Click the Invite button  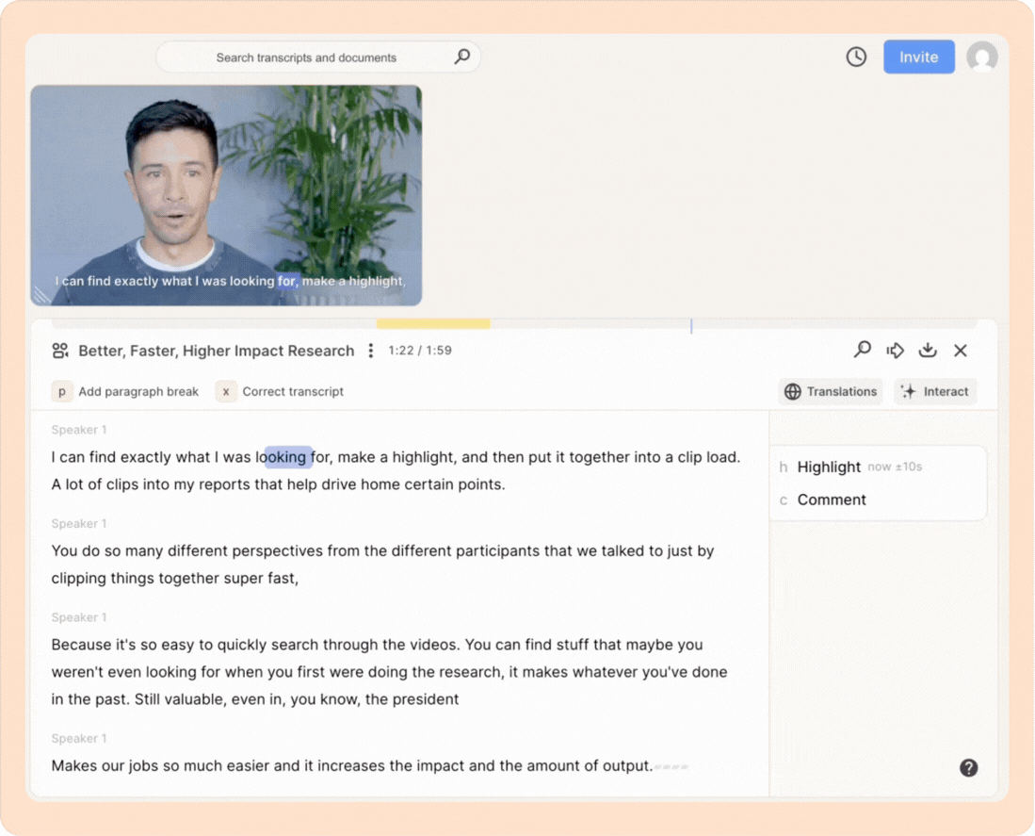[x=918, y=57]
